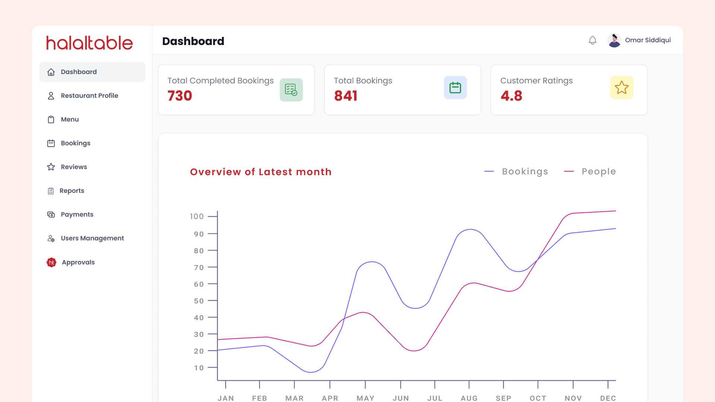This screenshot has width=715, height=402.
Task: Toggle the People series in chart legend
Action: coord(598,172)
